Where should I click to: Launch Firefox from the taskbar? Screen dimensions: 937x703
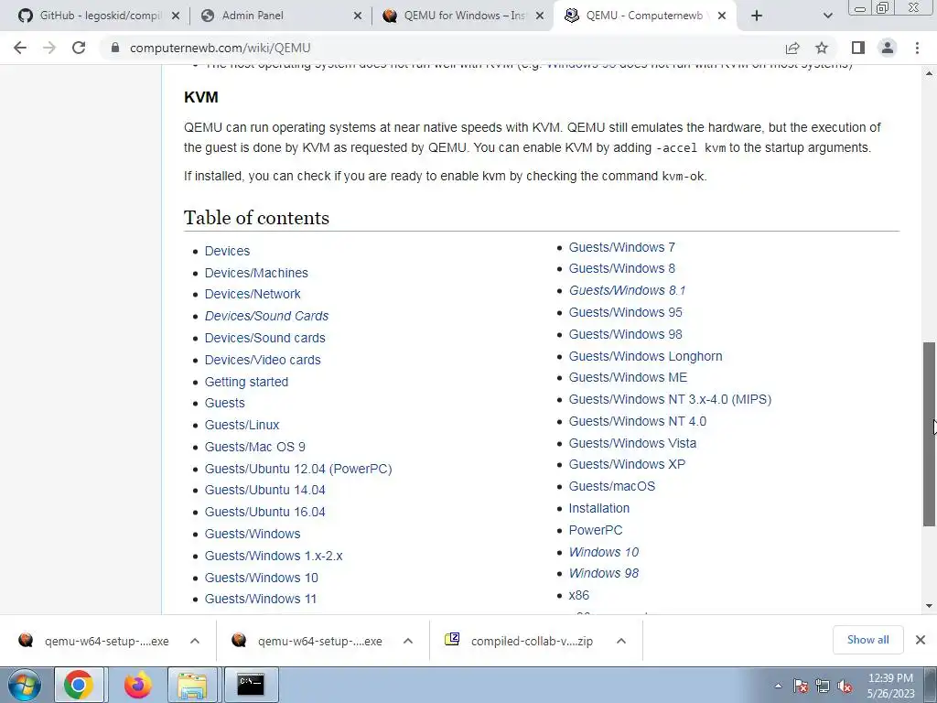click(x=138, y=685)
